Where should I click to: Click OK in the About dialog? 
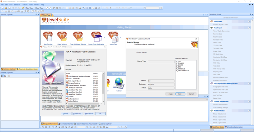pos(101,113)
